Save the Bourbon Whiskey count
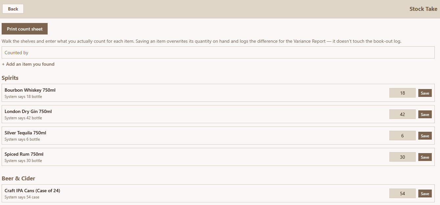 [x=425, y=93]
